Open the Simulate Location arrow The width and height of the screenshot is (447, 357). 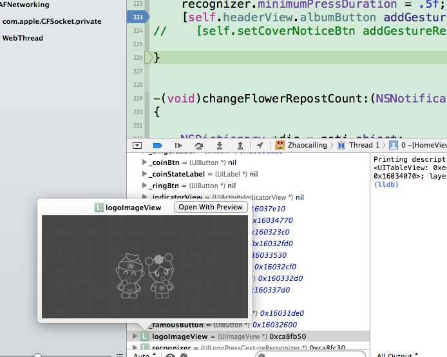click(x=260, y=146)
